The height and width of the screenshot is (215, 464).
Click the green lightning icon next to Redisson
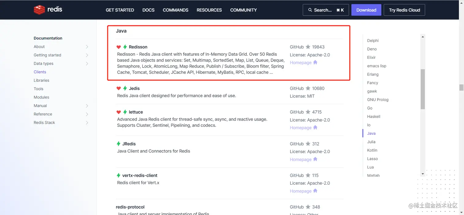click(125, 47)
